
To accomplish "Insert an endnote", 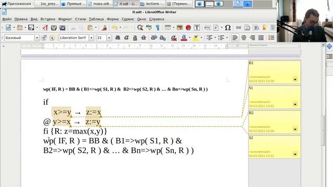I will (x=256, y=28).
